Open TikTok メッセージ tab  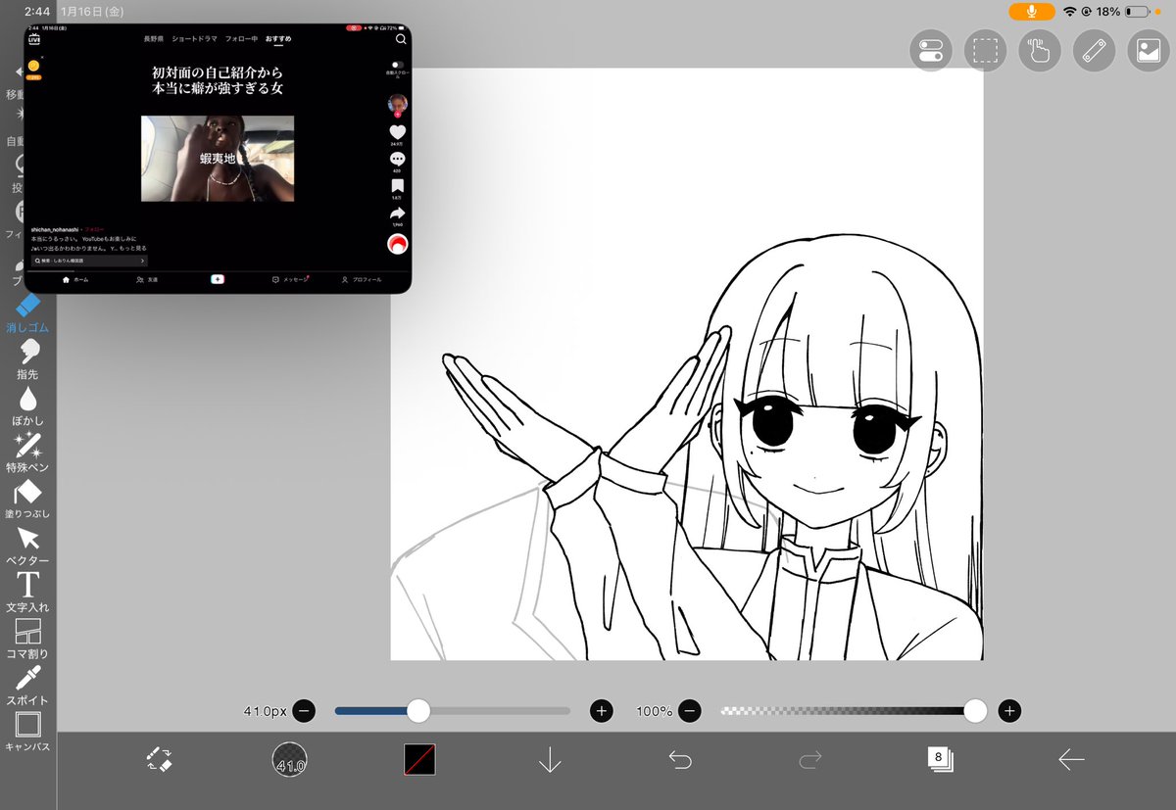pyautogui.click(x=290, y=279)
